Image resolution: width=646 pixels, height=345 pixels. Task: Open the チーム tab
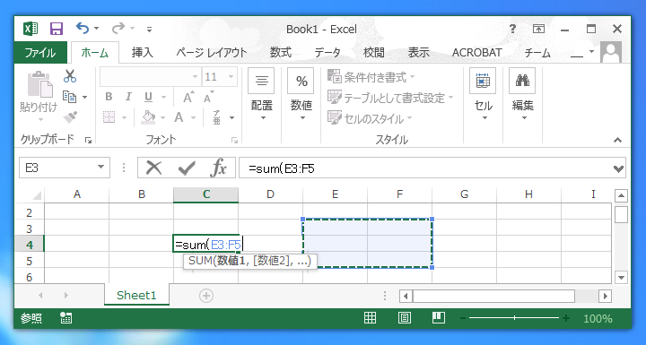point(537,53)
